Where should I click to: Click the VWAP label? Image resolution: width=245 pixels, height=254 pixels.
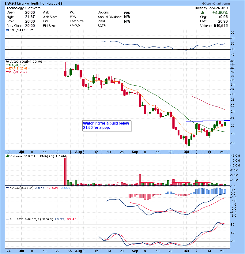click(75, 26)
